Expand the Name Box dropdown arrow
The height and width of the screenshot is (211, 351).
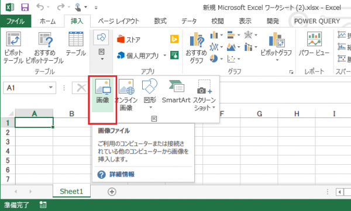(51, 88)
